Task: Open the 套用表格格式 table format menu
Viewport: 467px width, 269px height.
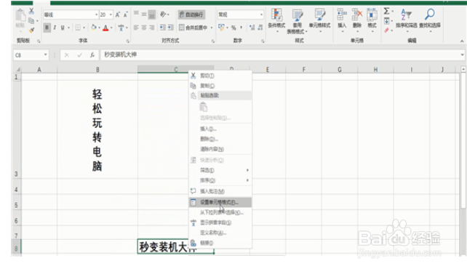Action: (297, 21)
